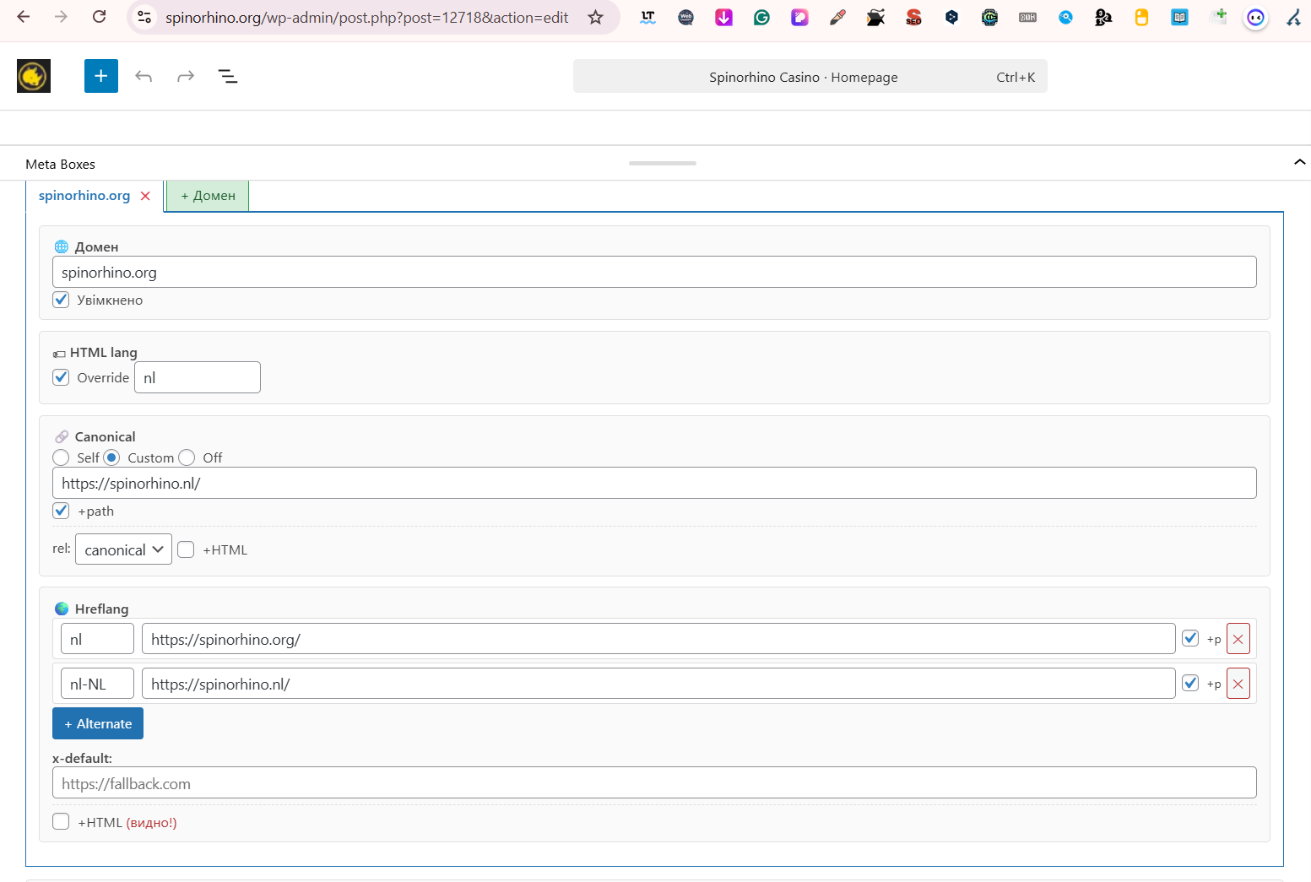The height and width of the screenshot is (882, 1311).
Task: Open the Spinorhino Casino Homepage command bar
Action: (x=810, y=77)
